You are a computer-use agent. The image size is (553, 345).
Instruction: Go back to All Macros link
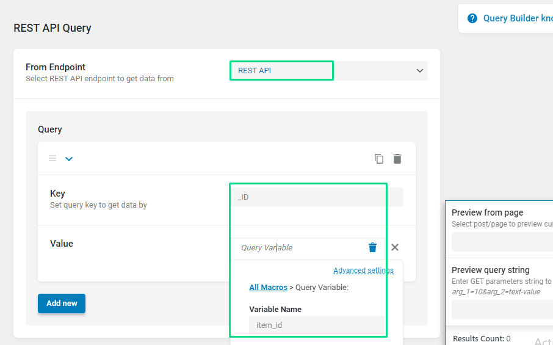point(268,287)
